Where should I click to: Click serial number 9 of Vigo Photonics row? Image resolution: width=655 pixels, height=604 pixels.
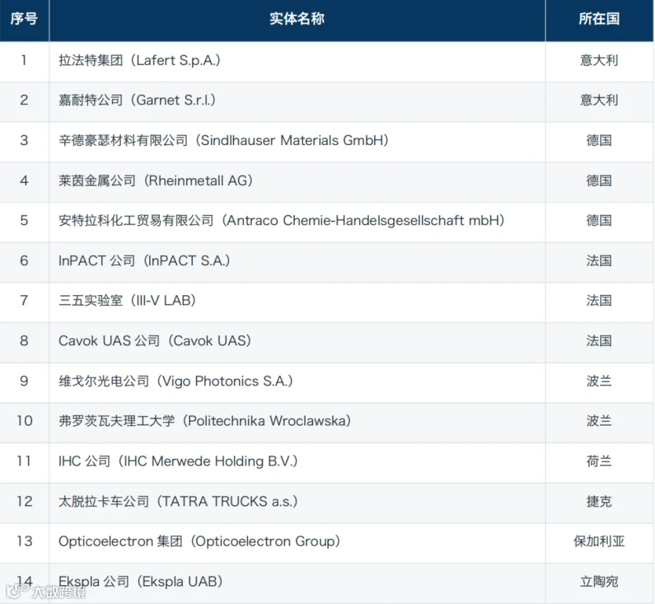(24, 381)
